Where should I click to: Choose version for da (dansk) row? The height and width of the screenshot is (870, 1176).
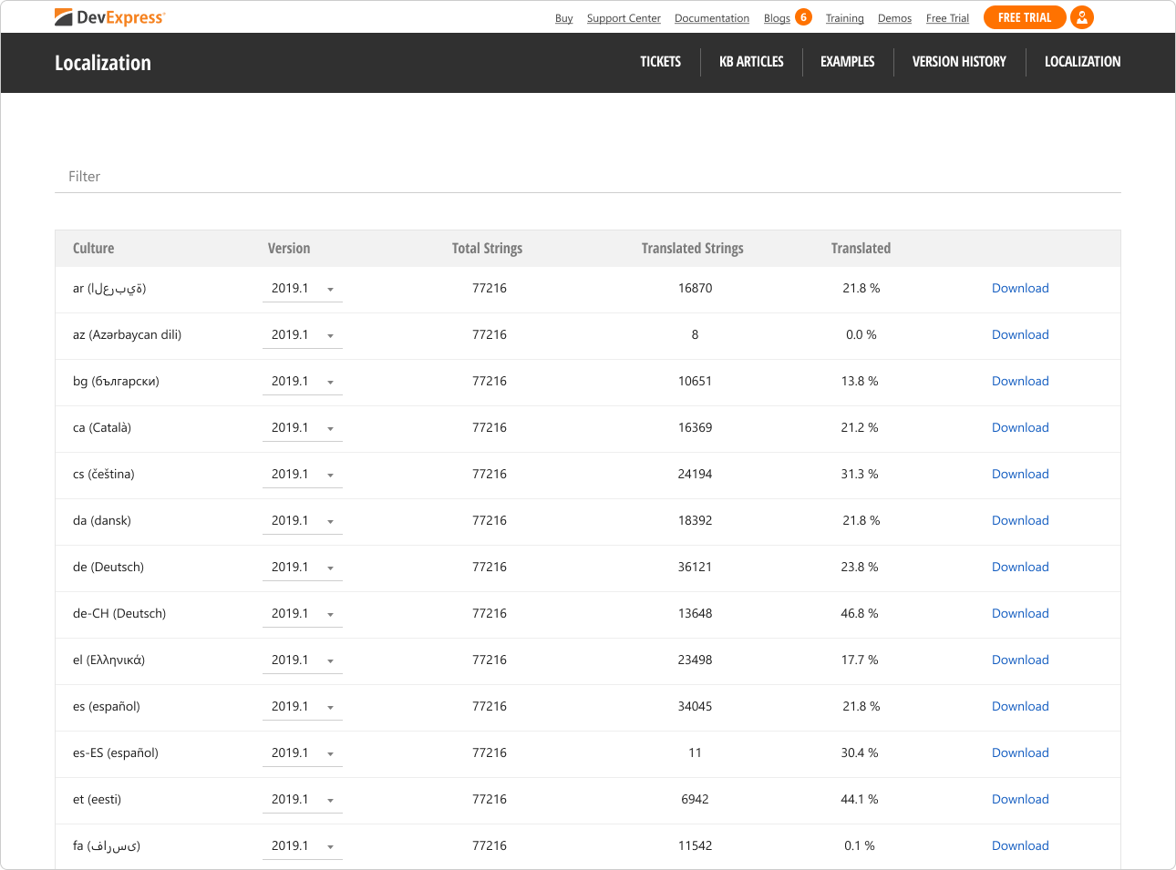click(x=303, y=521)
